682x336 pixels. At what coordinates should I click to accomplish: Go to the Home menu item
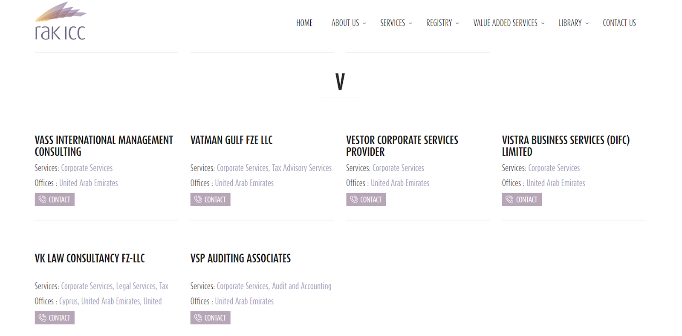(304, 23)
